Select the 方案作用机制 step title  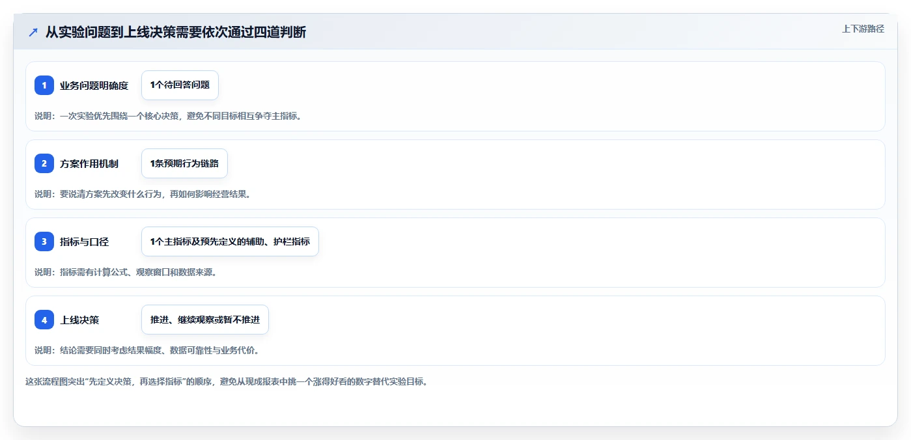click(89, 163)
